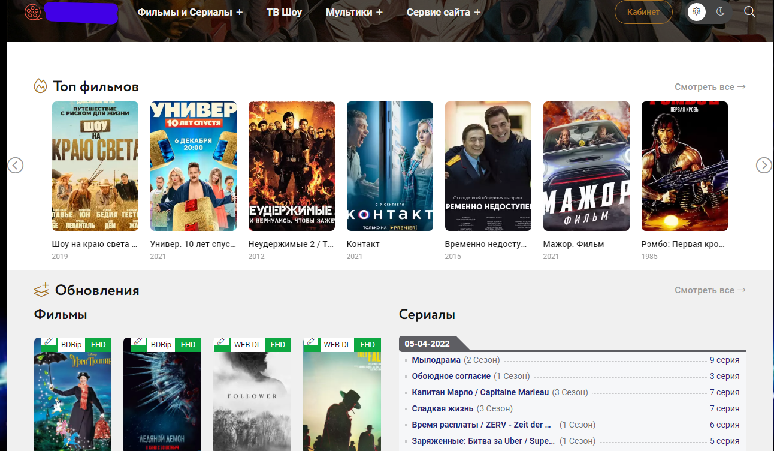Click the 'Контакт' title under its poster
Viewport: 774px width, 451px height.
coord(363,244)
